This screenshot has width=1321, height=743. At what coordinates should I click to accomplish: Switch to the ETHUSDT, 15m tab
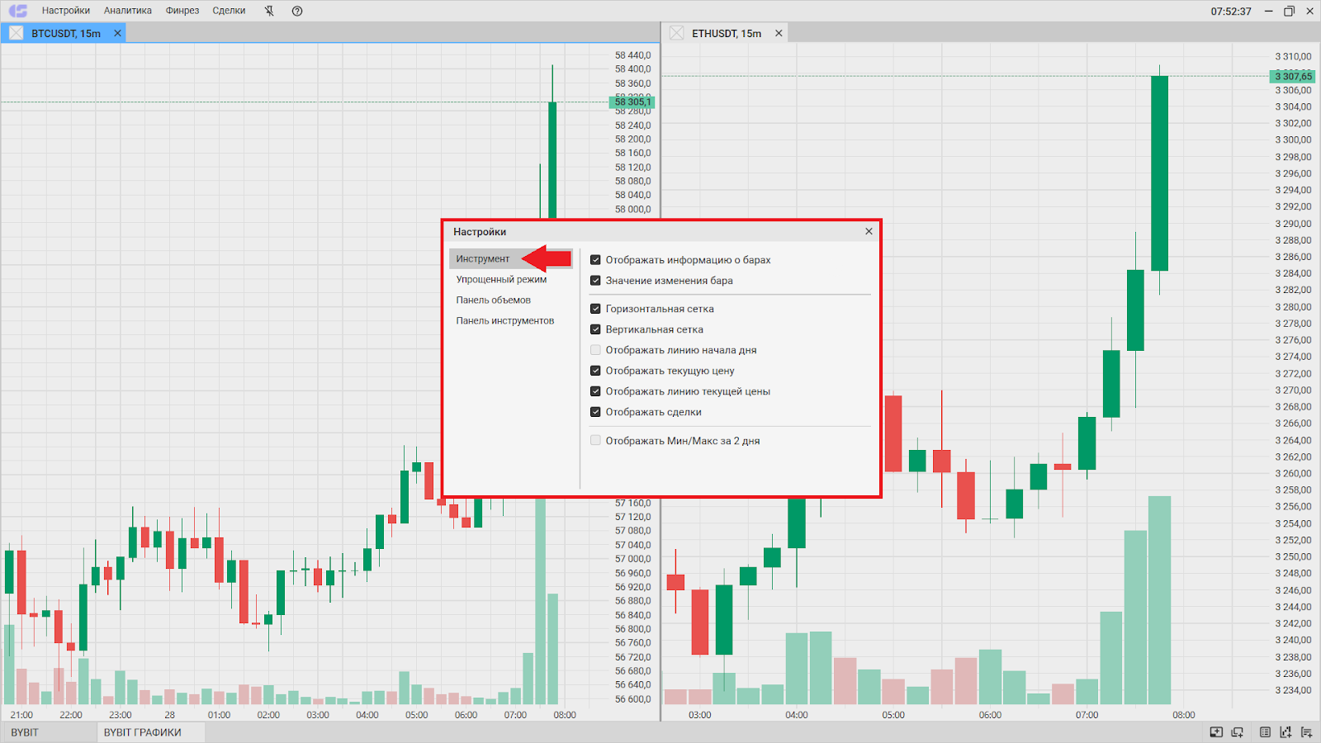point(727,33)
